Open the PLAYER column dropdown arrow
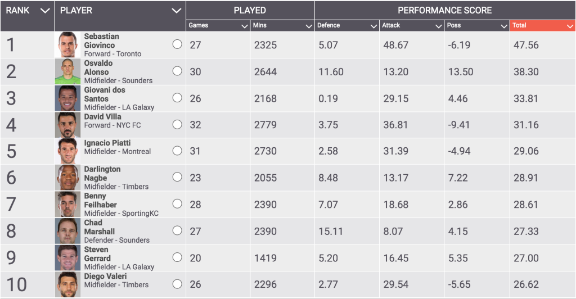576x299 pixels. (x=177, y=11)
